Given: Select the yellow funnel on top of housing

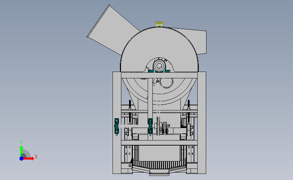Looking at the screenshot, I should [x=160, y=24].
